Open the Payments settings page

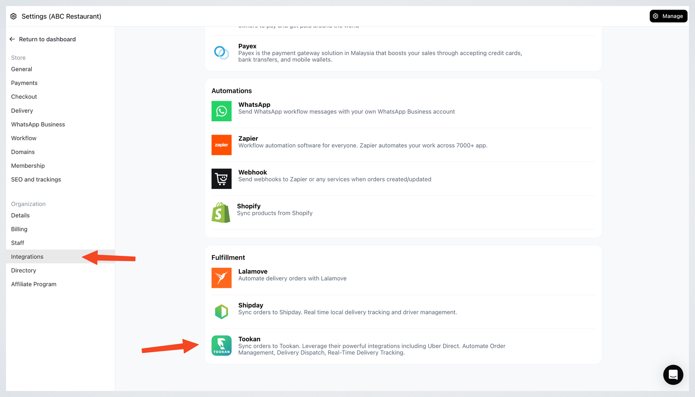(x=24, y=83)
